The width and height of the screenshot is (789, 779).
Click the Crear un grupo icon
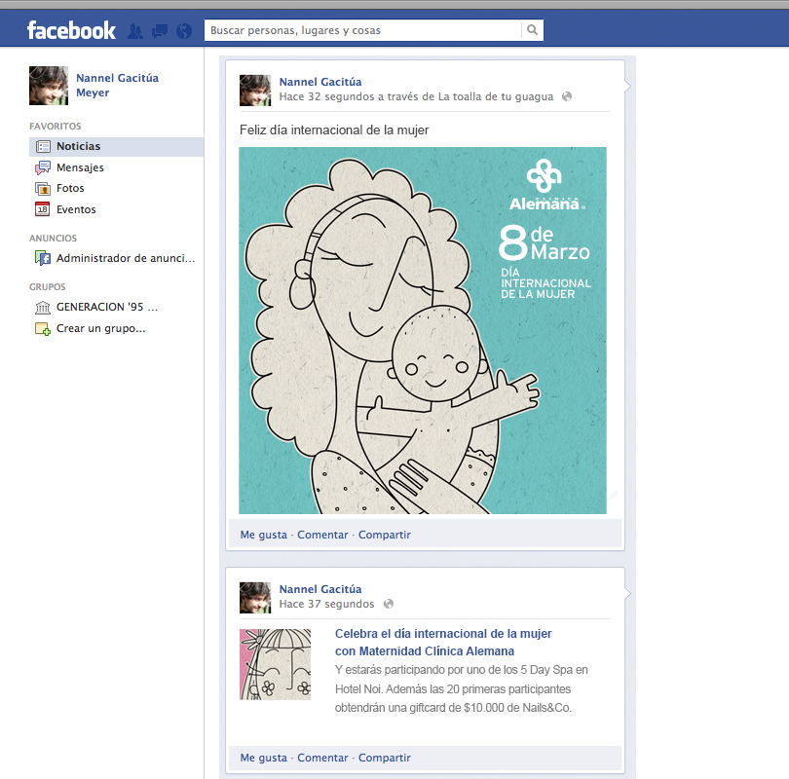[x=43, y=329]
